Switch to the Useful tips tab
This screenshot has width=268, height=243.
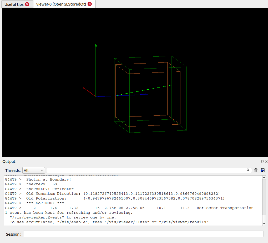pyautogui.click(x=14, y=4)
